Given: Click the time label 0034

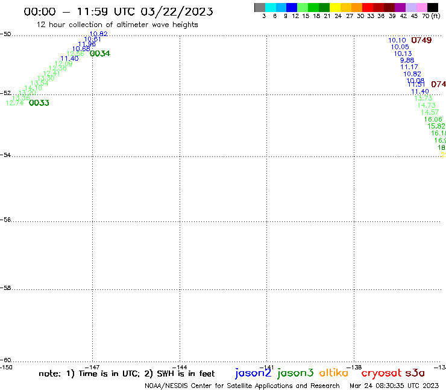Looking at the screenshot, I should coord(100,54).
